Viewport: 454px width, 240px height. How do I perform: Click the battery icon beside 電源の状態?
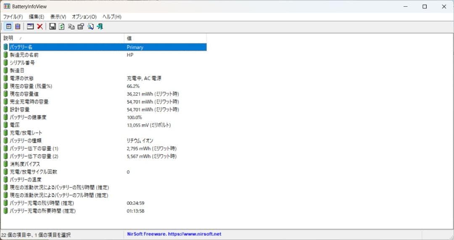[5, 78]
